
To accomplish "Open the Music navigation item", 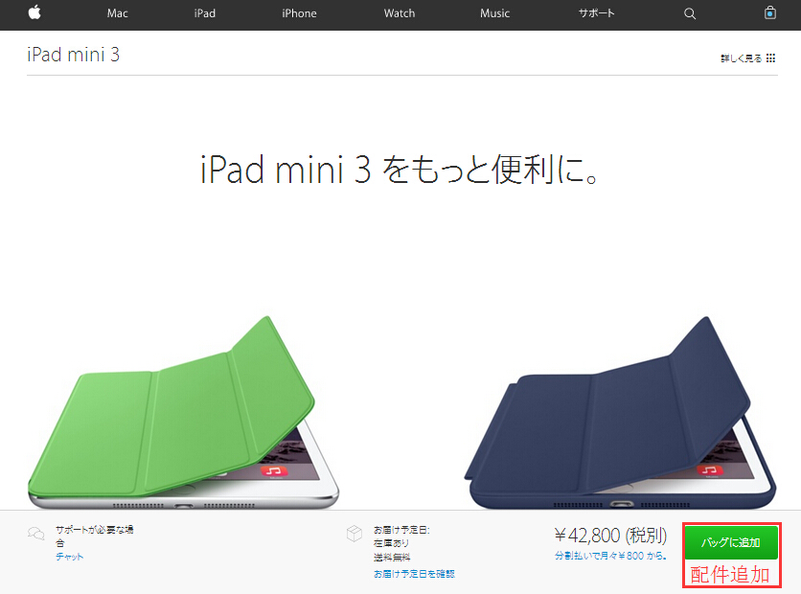I will click(494, 13).
